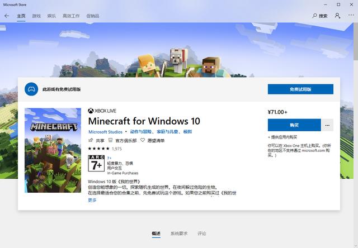Maximize the Microsoft Store window
Screen dimensions: 358x248
tap(338, 4)
